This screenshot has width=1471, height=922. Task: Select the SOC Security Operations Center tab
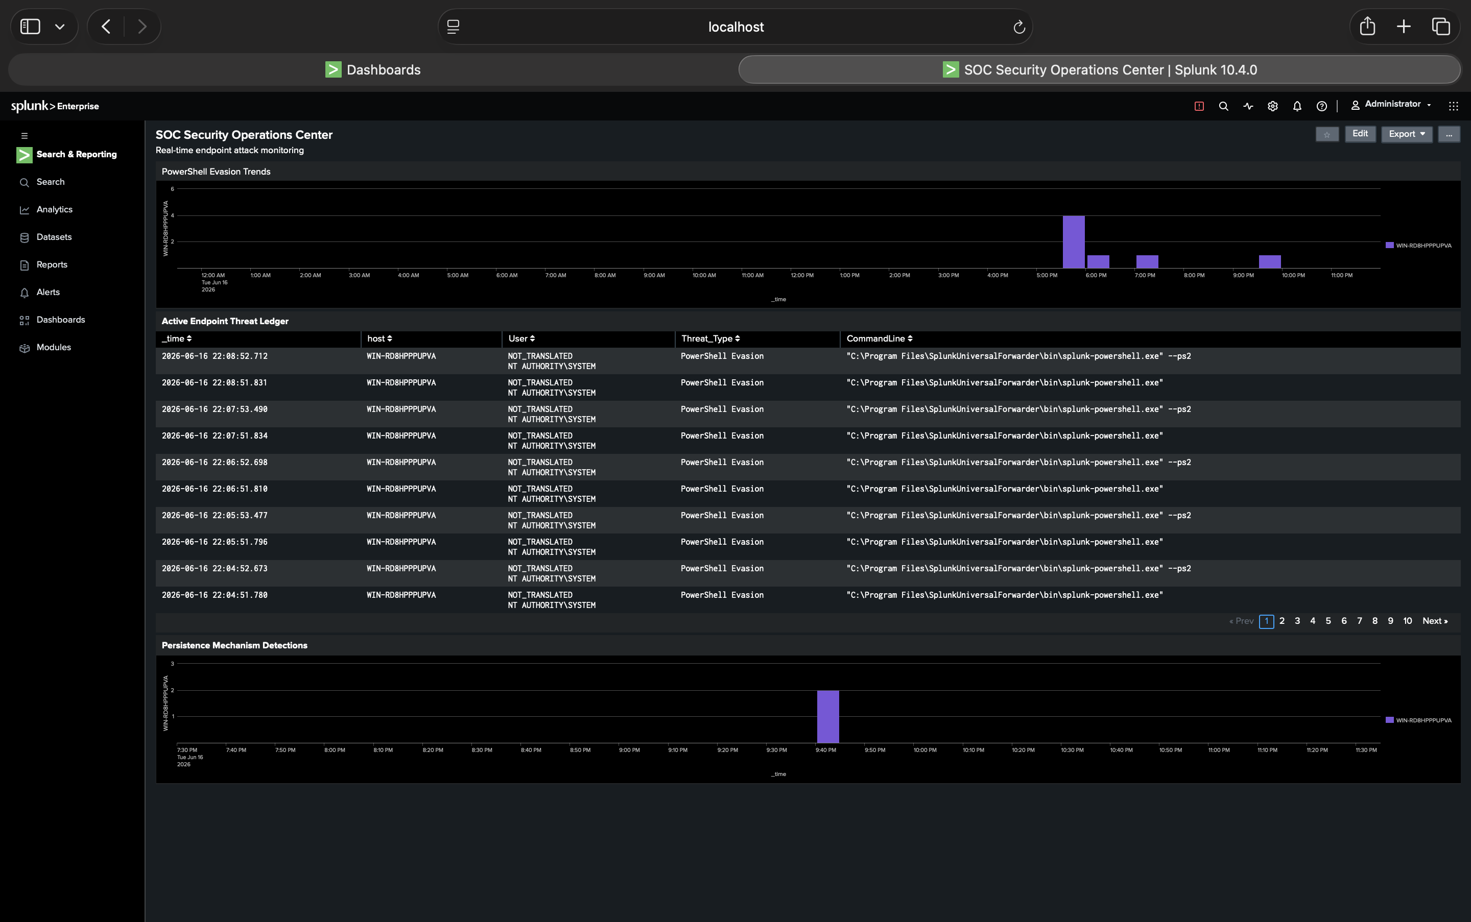[x=1099, y=69]
